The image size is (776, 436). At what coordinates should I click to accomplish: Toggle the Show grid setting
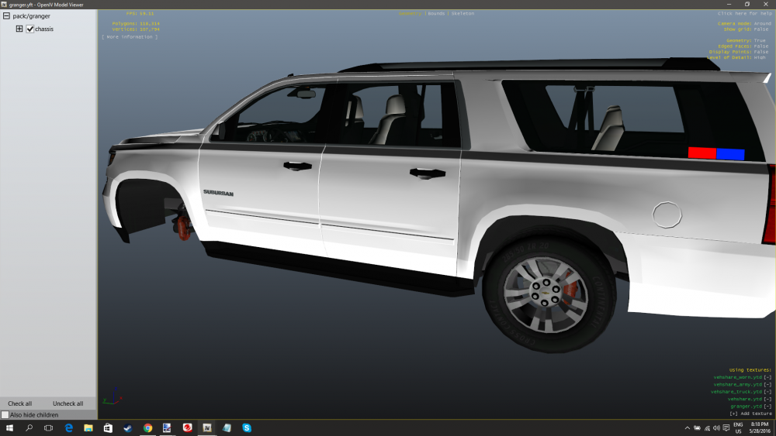point(747,29)
